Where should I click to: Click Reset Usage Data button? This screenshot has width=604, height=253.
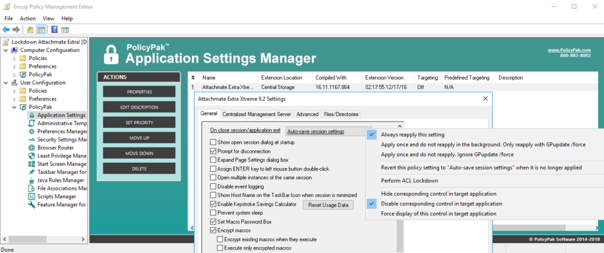[328, 205]
